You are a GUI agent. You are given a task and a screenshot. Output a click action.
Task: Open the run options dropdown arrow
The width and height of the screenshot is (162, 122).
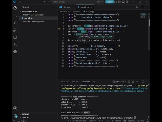(x=139, y=7)
